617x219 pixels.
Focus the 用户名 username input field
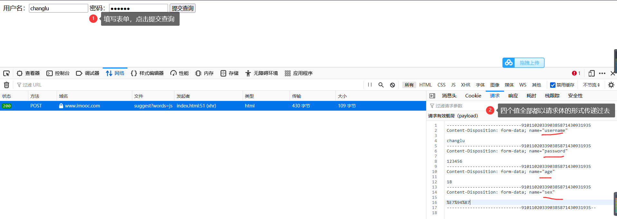pyautogui.click(x=59, y=8)
